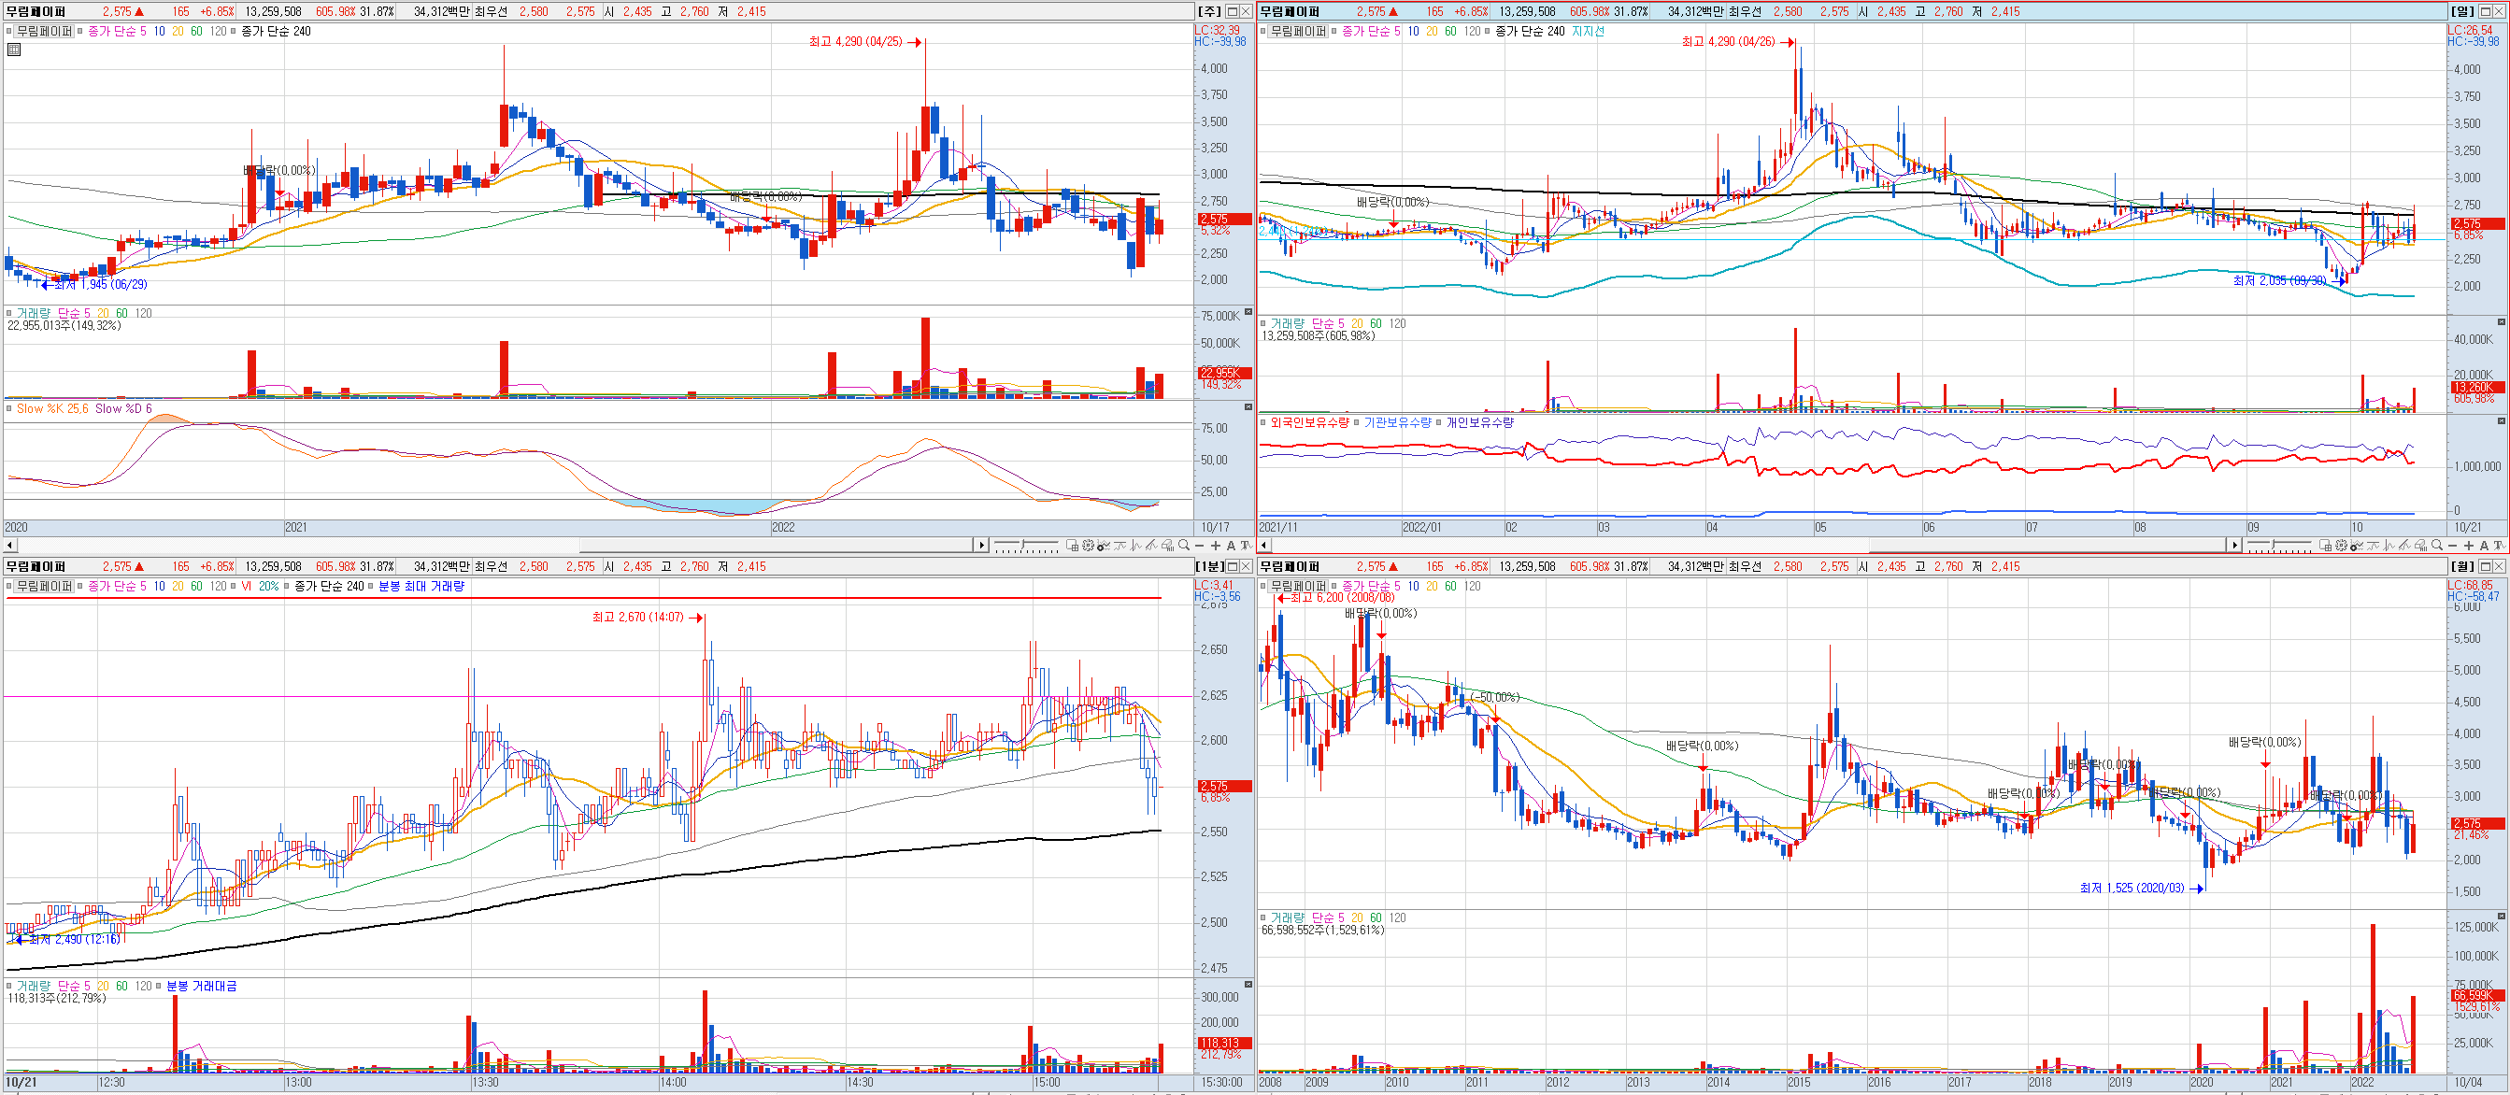
Task: Click [1분] period label of bottom-left chart
Action: coord(1208,566)
